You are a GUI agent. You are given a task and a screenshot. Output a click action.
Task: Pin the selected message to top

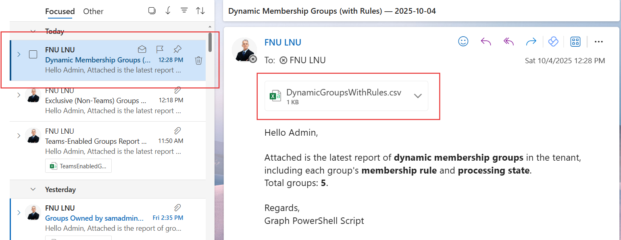[x=177, y=50]
